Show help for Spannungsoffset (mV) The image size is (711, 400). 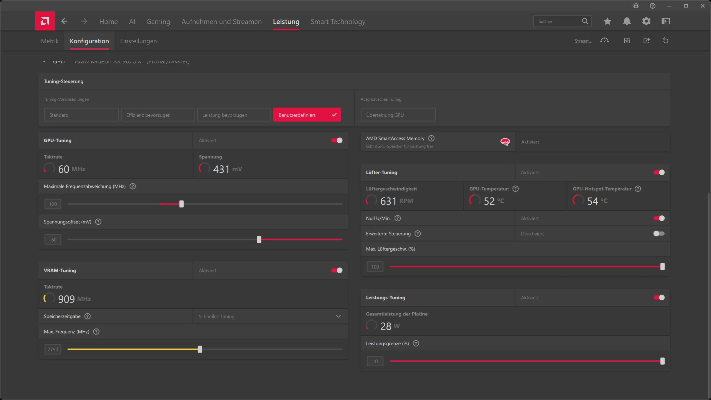pos(98,222)
